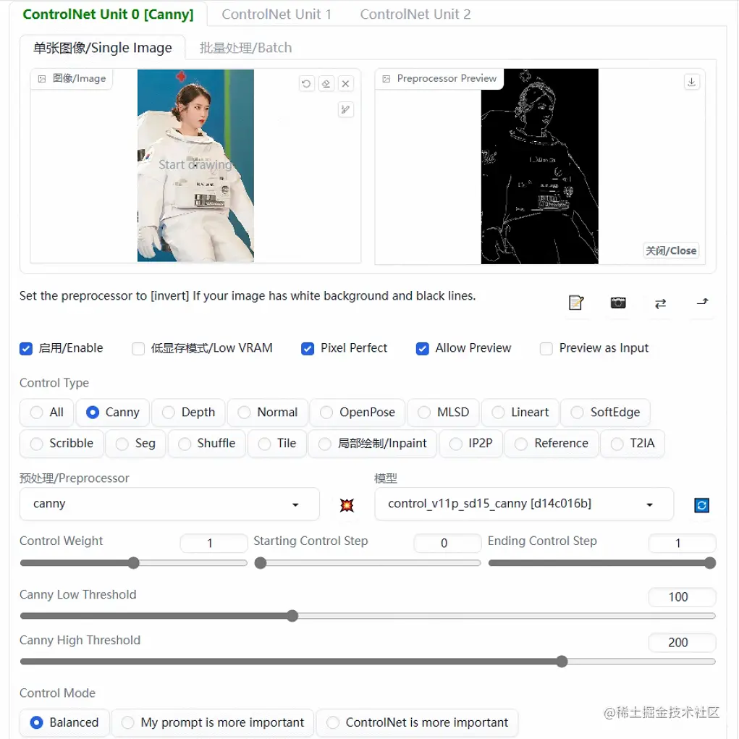
Task: Click the Control Weight value field
Action: tap(214, 543)
